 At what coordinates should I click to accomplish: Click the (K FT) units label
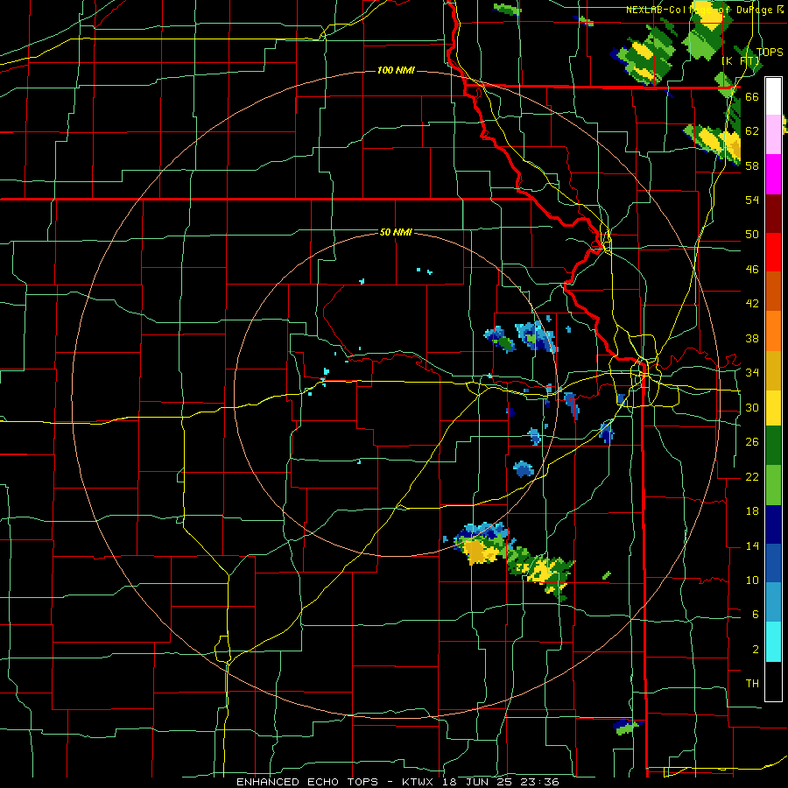click(x=740, y=60)
